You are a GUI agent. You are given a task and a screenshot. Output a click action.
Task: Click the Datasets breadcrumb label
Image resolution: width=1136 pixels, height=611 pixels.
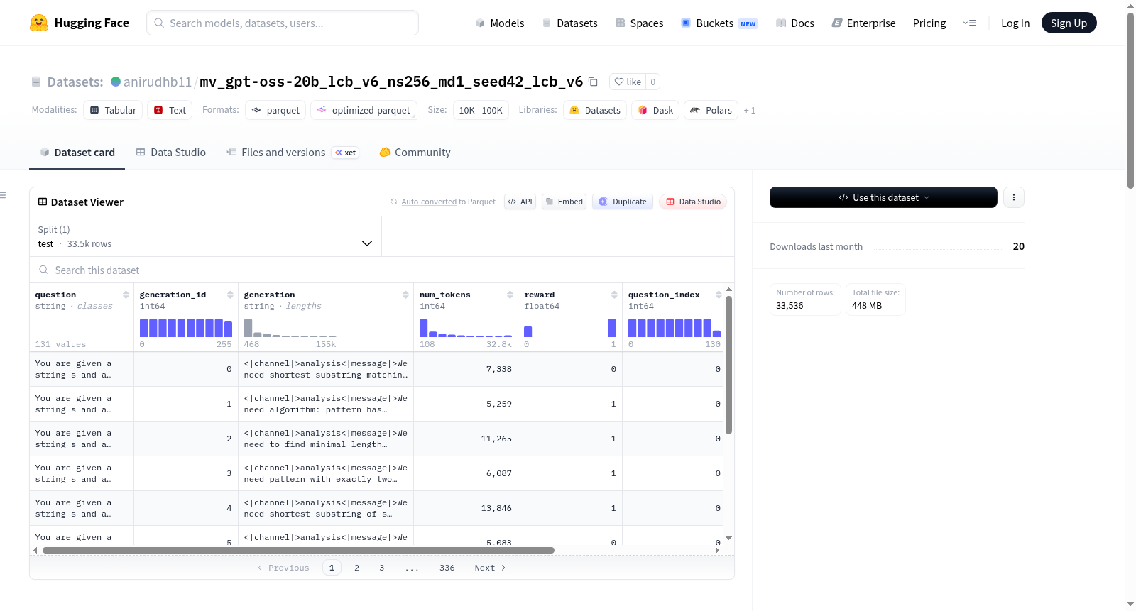click(x=75, y=82)
